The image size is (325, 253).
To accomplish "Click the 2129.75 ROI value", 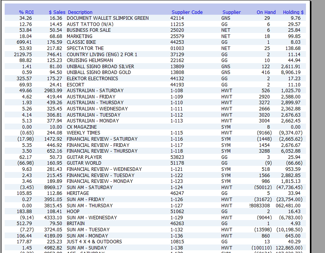I will (x=23, y=54).
